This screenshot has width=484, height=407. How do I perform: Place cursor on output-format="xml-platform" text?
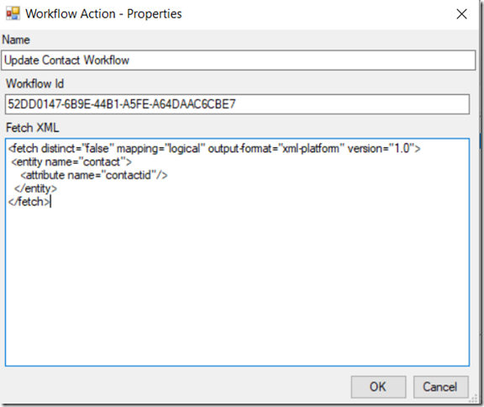tap(273, 149)
